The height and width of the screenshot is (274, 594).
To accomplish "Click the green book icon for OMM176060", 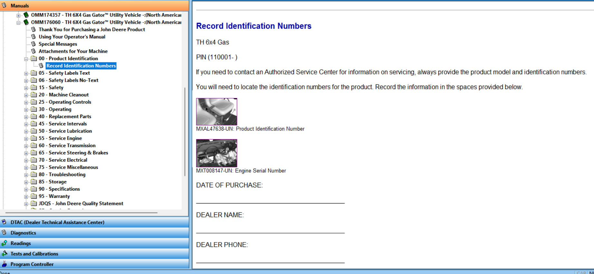I will (x=26, y=22).
